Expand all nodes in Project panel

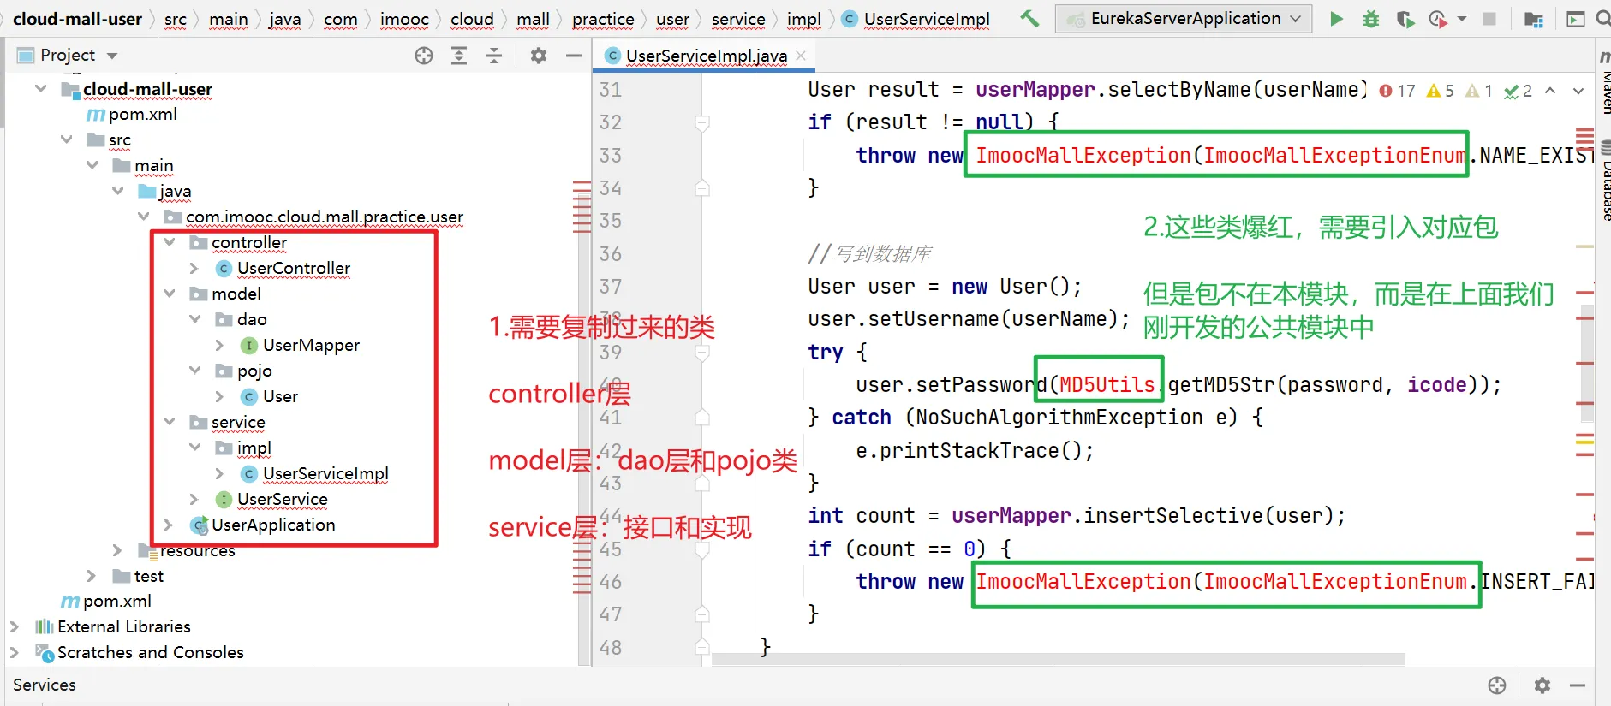[x=459, y=56]
